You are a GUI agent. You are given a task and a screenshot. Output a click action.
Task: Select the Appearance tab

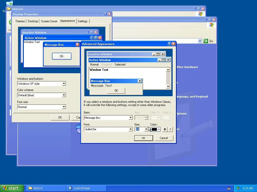67,21
